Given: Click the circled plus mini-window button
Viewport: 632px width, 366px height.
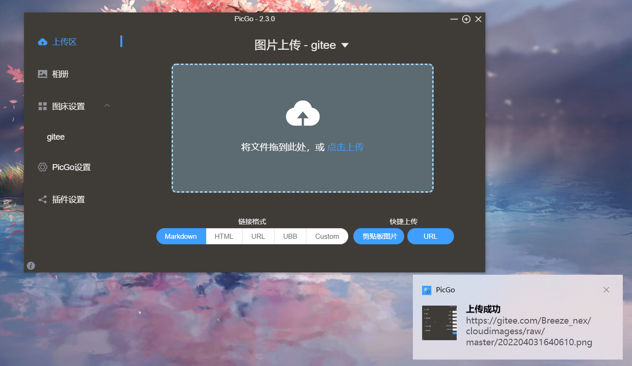Looking at the screenshot, I should [x=466, y=19].
